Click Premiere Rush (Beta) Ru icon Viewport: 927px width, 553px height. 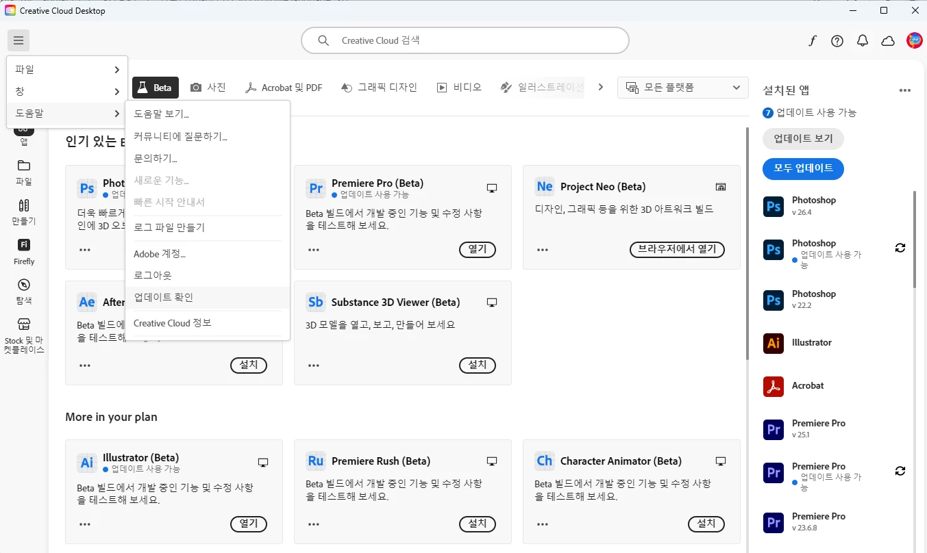pos(316,461)
